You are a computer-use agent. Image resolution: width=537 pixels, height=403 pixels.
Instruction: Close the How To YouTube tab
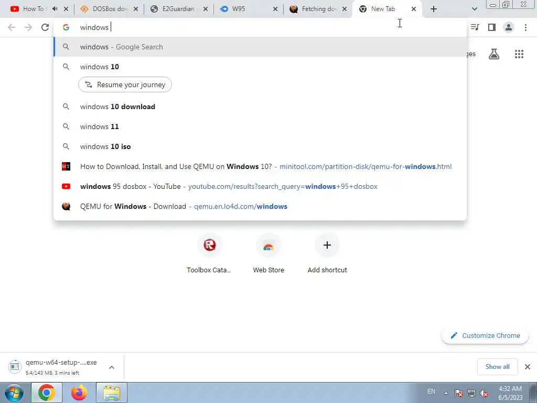pos(66,9)
